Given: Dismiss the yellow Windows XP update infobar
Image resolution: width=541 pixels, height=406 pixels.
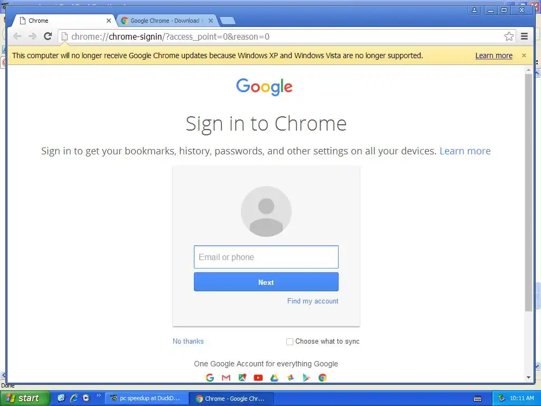Looking at the screenshot, I should (x=524, y=55).
